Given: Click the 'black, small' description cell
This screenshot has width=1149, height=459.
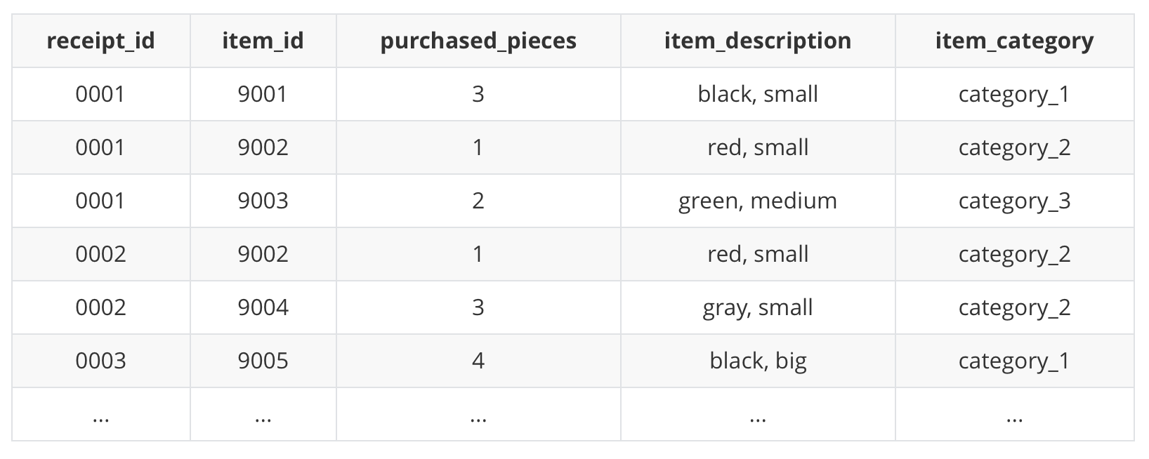Looking at the screenshot, I should tap(758, 94).
